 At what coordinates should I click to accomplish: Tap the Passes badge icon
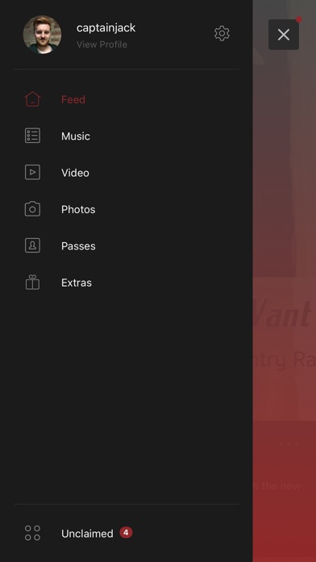[32, 245]
